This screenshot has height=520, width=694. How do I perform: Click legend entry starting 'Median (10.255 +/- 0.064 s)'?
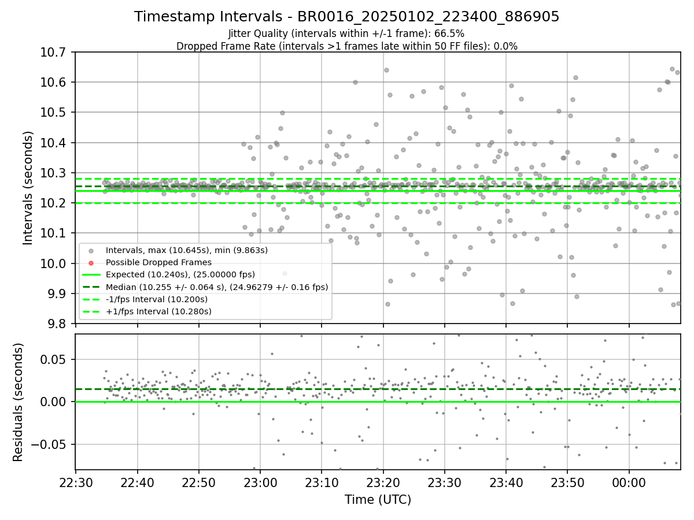pos(217,287)
